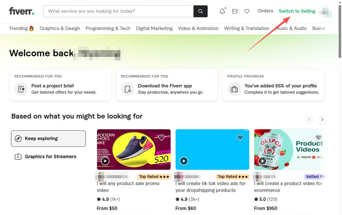Screen dimensions: 342x215
Task: Open the notifications bell icon
Action: (x=222, y=11)
